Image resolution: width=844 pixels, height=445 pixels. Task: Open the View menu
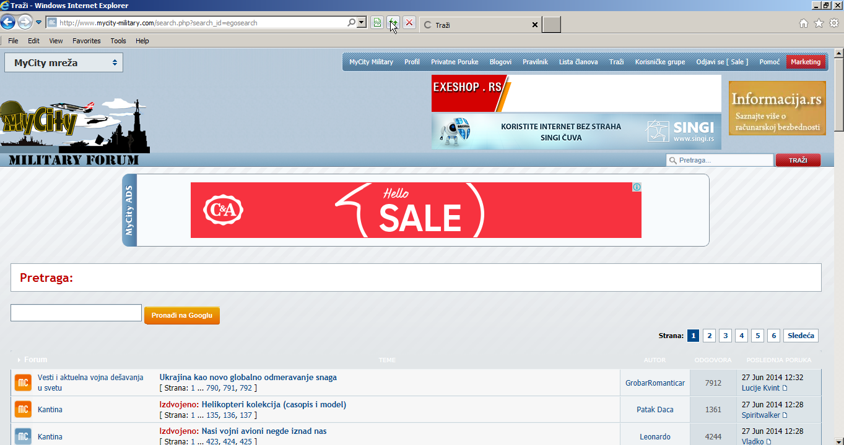pyautogui.click(x=56, y=41)
